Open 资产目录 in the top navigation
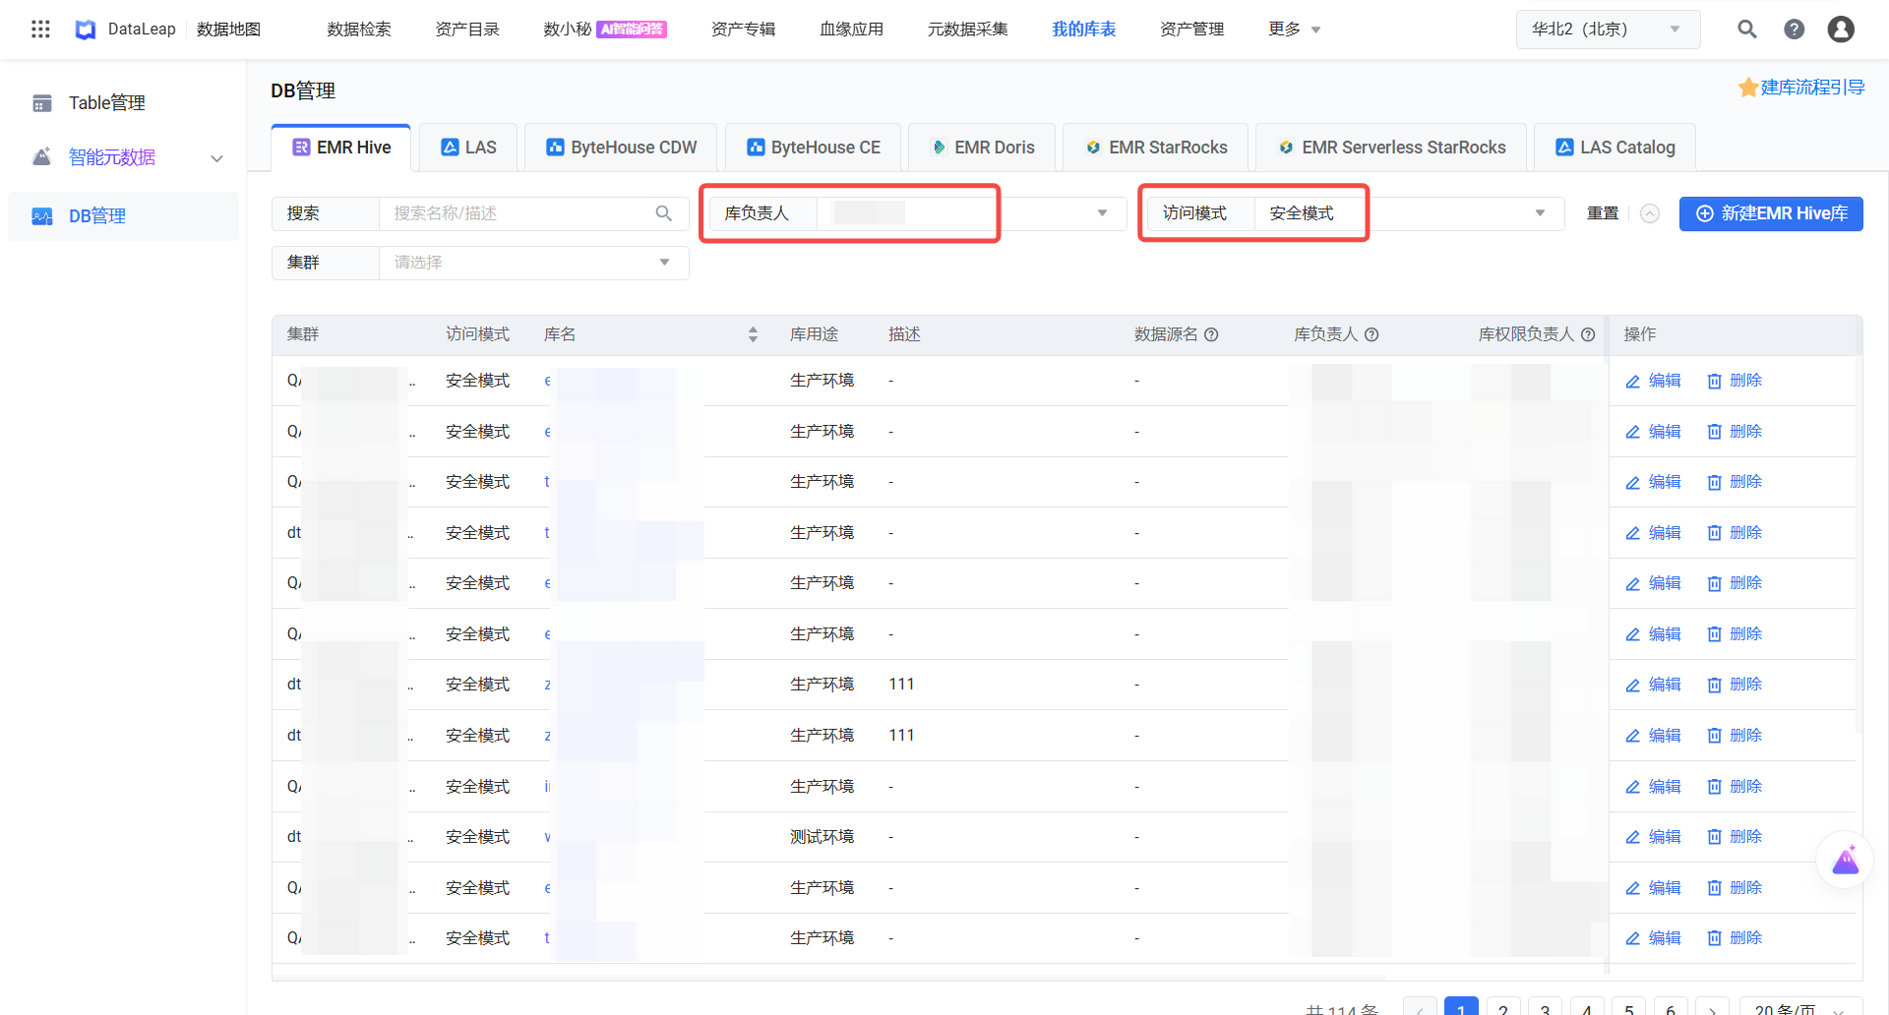The height and width of the screenshot is (1015, 1889). 467,30
